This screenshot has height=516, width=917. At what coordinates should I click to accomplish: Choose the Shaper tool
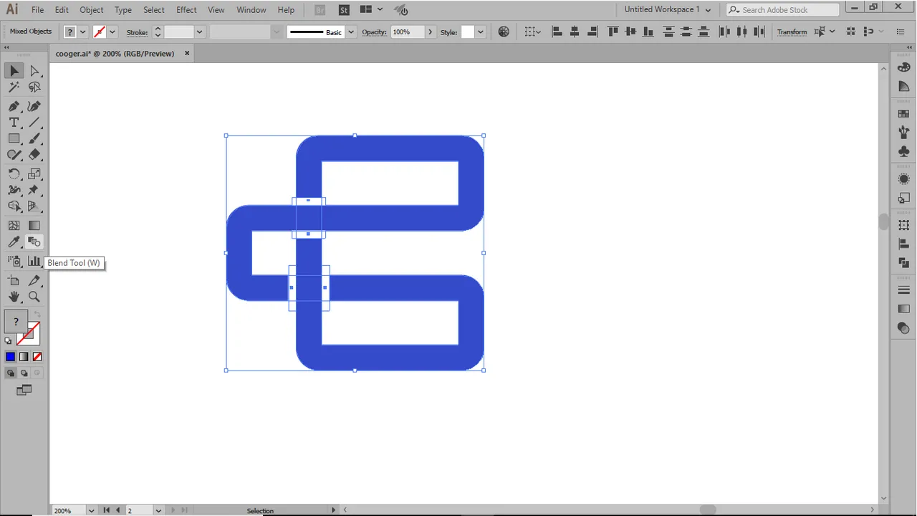[x=14, y=155]
